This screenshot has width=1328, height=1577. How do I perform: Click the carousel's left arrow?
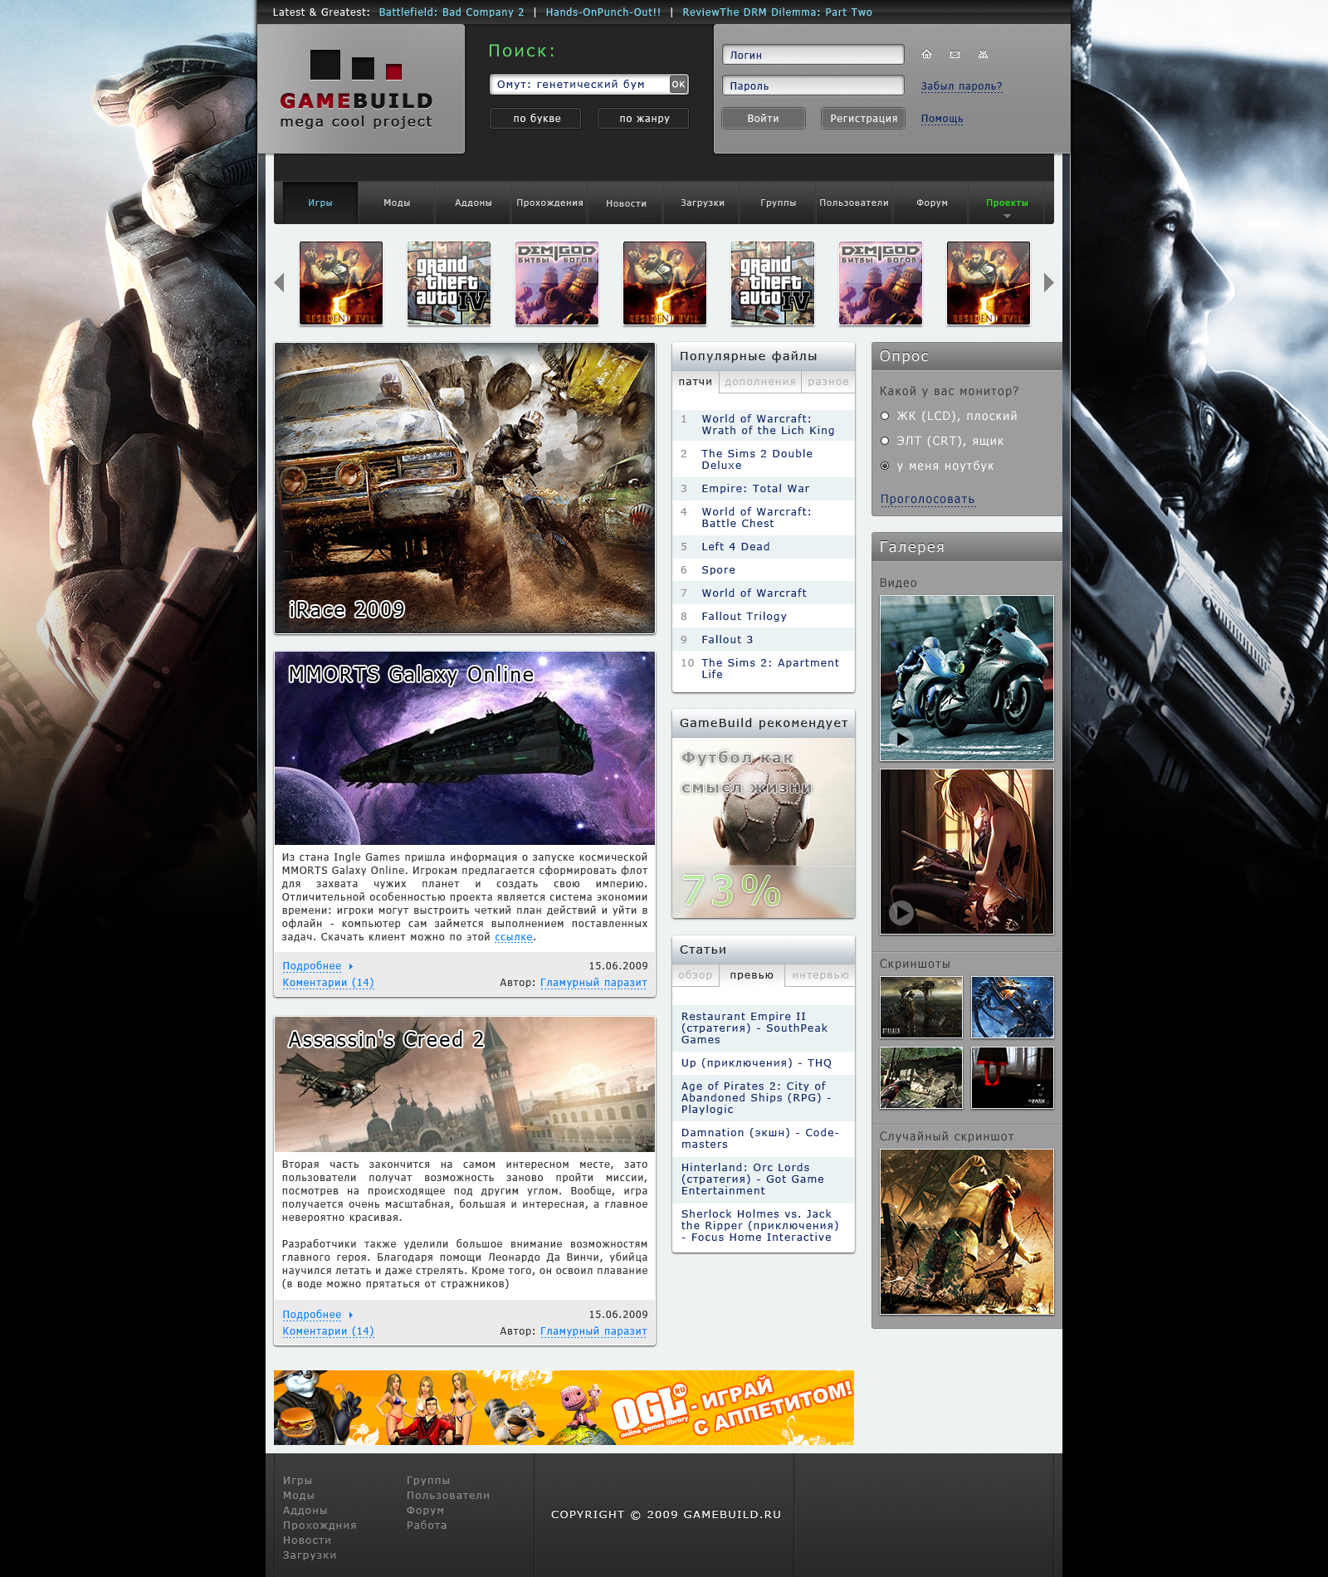[279, 283]
